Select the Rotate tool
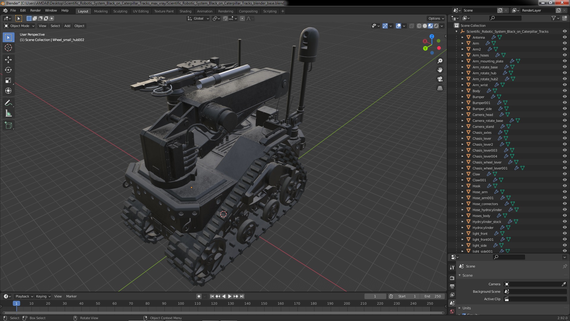Image resolution: width=570 pixels, height=321 pixels. pyautogui.click(x=8, y=70)
